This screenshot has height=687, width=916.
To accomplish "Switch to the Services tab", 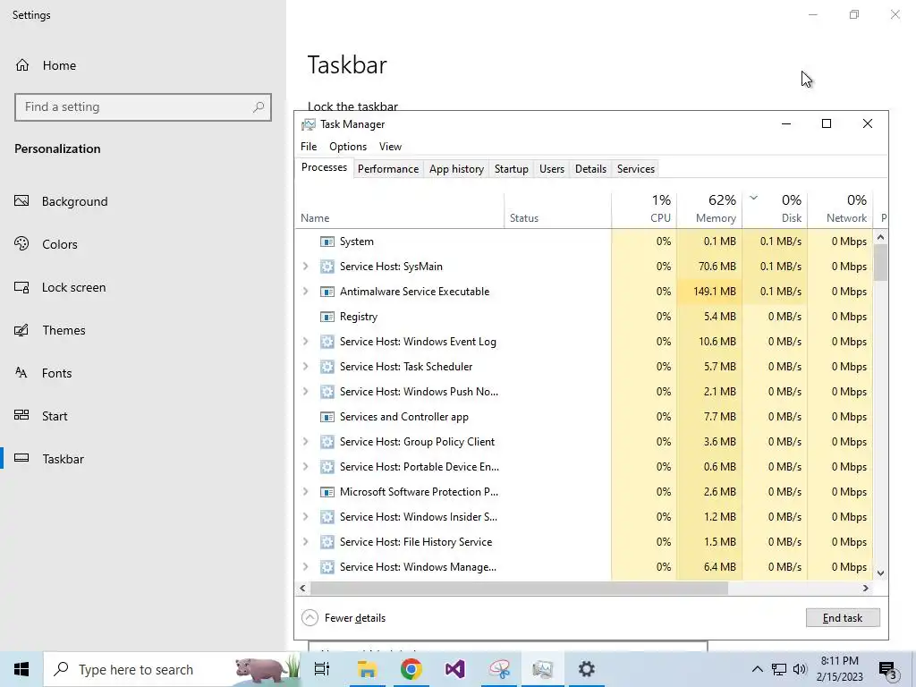I will tap(636, 169).
